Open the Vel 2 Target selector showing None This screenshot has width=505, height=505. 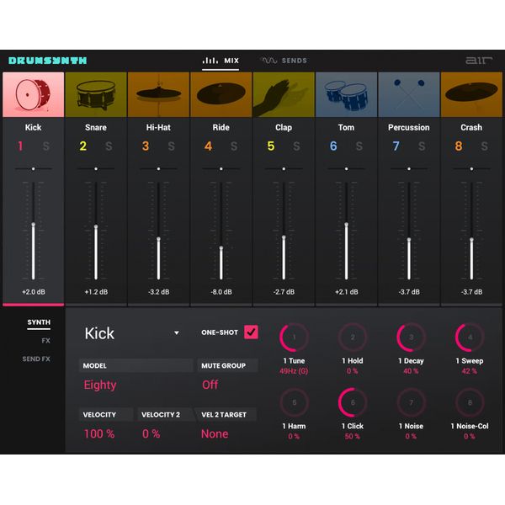[215, 433]
